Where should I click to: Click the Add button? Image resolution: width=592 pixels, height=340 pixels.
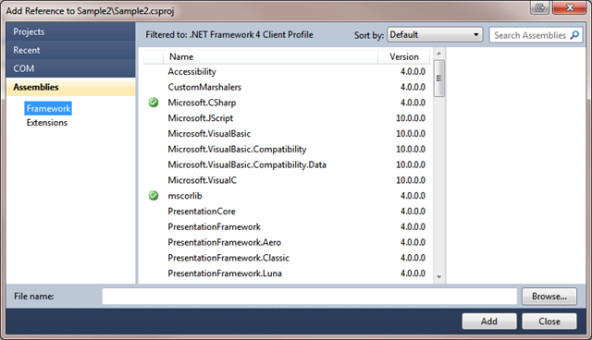click(x=489, y=322)
